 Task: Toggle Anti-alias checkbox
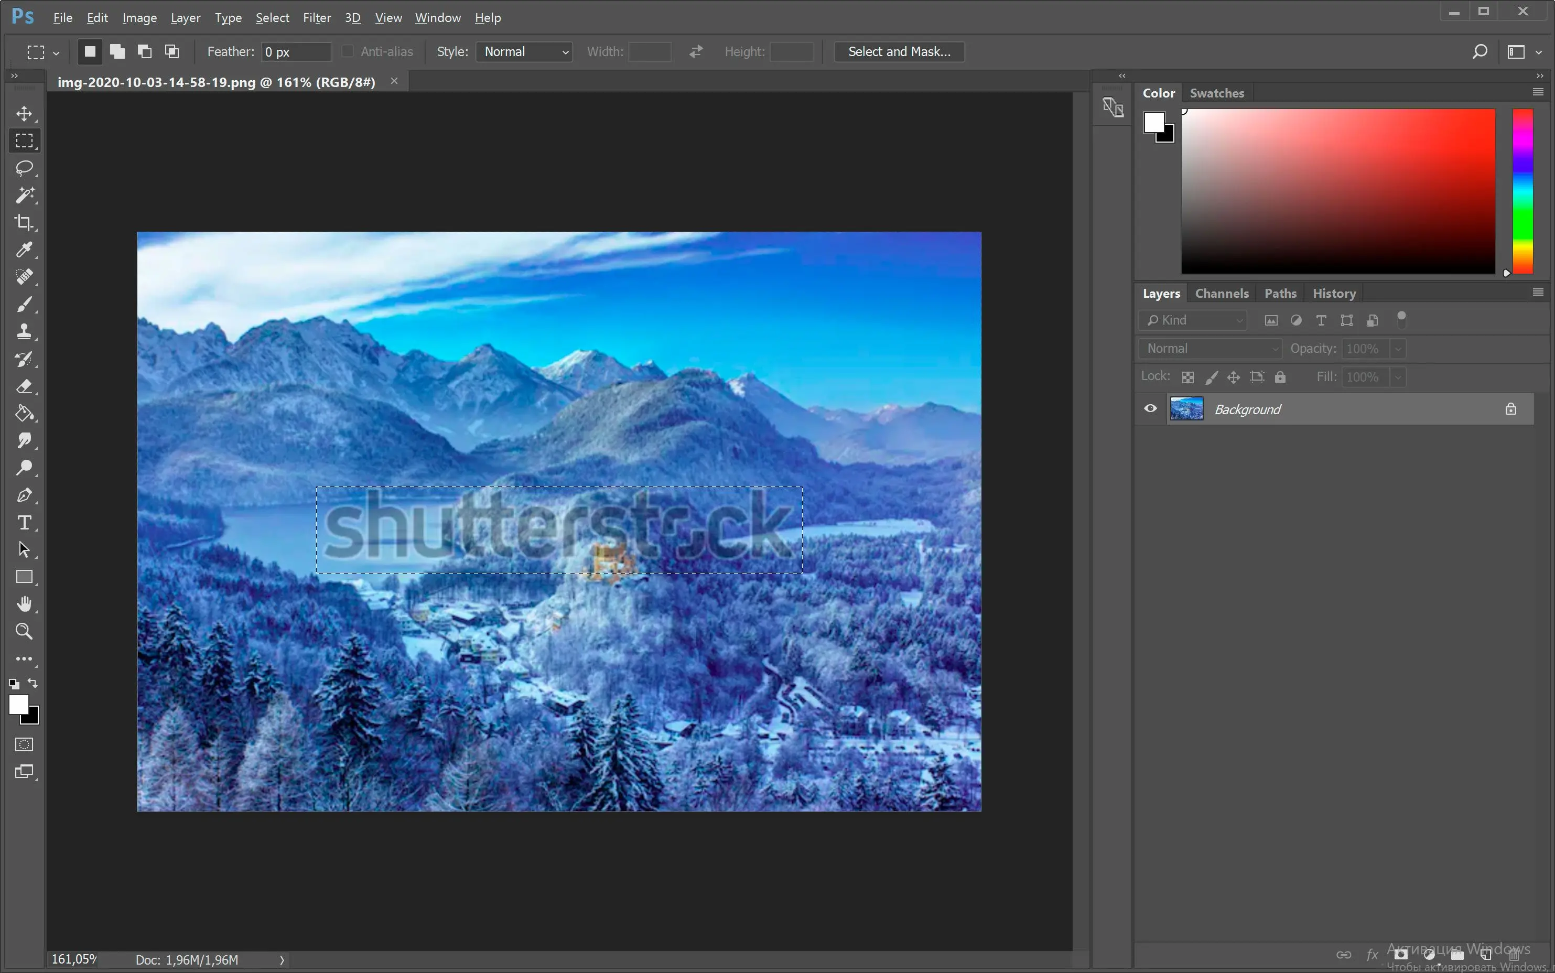pyautogui.click(x=348, y=51)
